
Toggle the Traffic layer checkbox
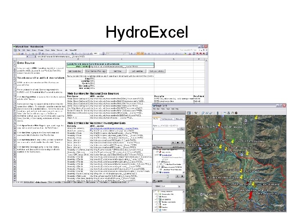(157, 204)
